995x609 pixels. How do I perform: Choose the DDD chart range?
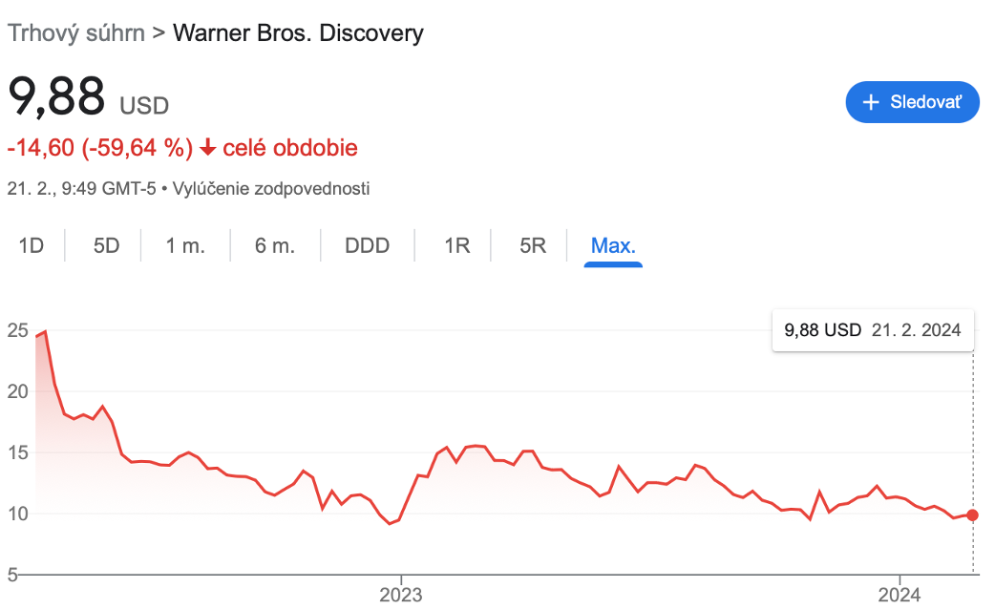pyautogui.click(x=367, y=245)
